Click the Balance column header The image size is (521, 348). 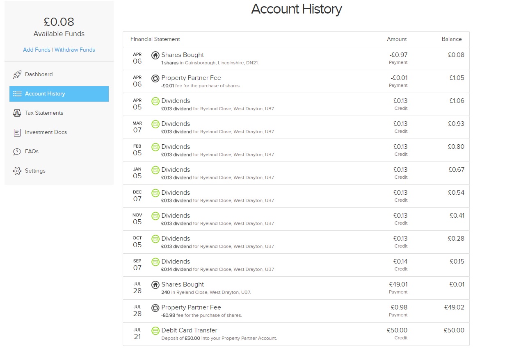(452, 39)
